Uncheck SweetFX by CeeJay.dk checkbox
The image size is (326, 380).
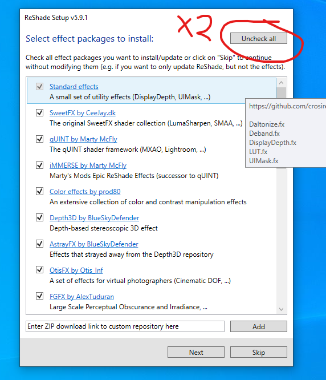[39, 113]
